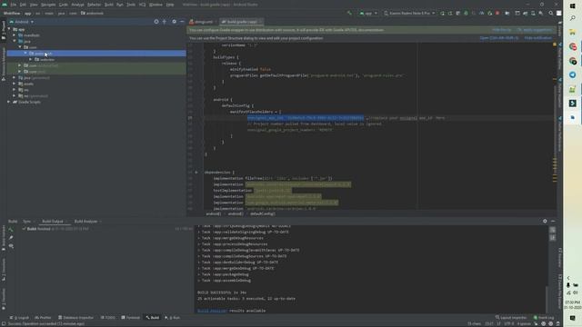Click the Windows taskbar search icon

pos(572,18)
